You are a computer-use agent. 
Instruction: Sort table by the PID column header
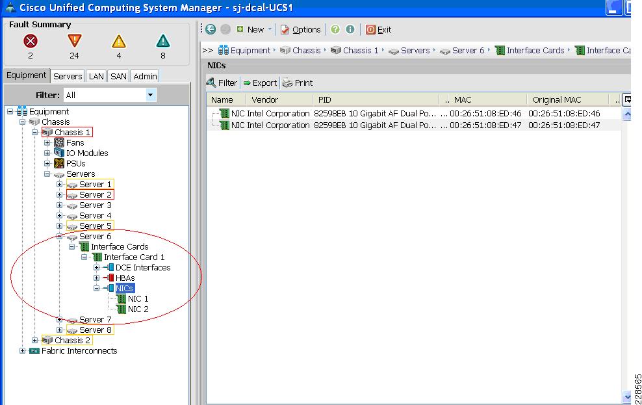[376, 99]
